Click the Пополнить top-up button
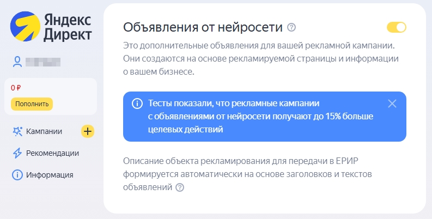Screen dimensions: 432x219 coord(32,104)
